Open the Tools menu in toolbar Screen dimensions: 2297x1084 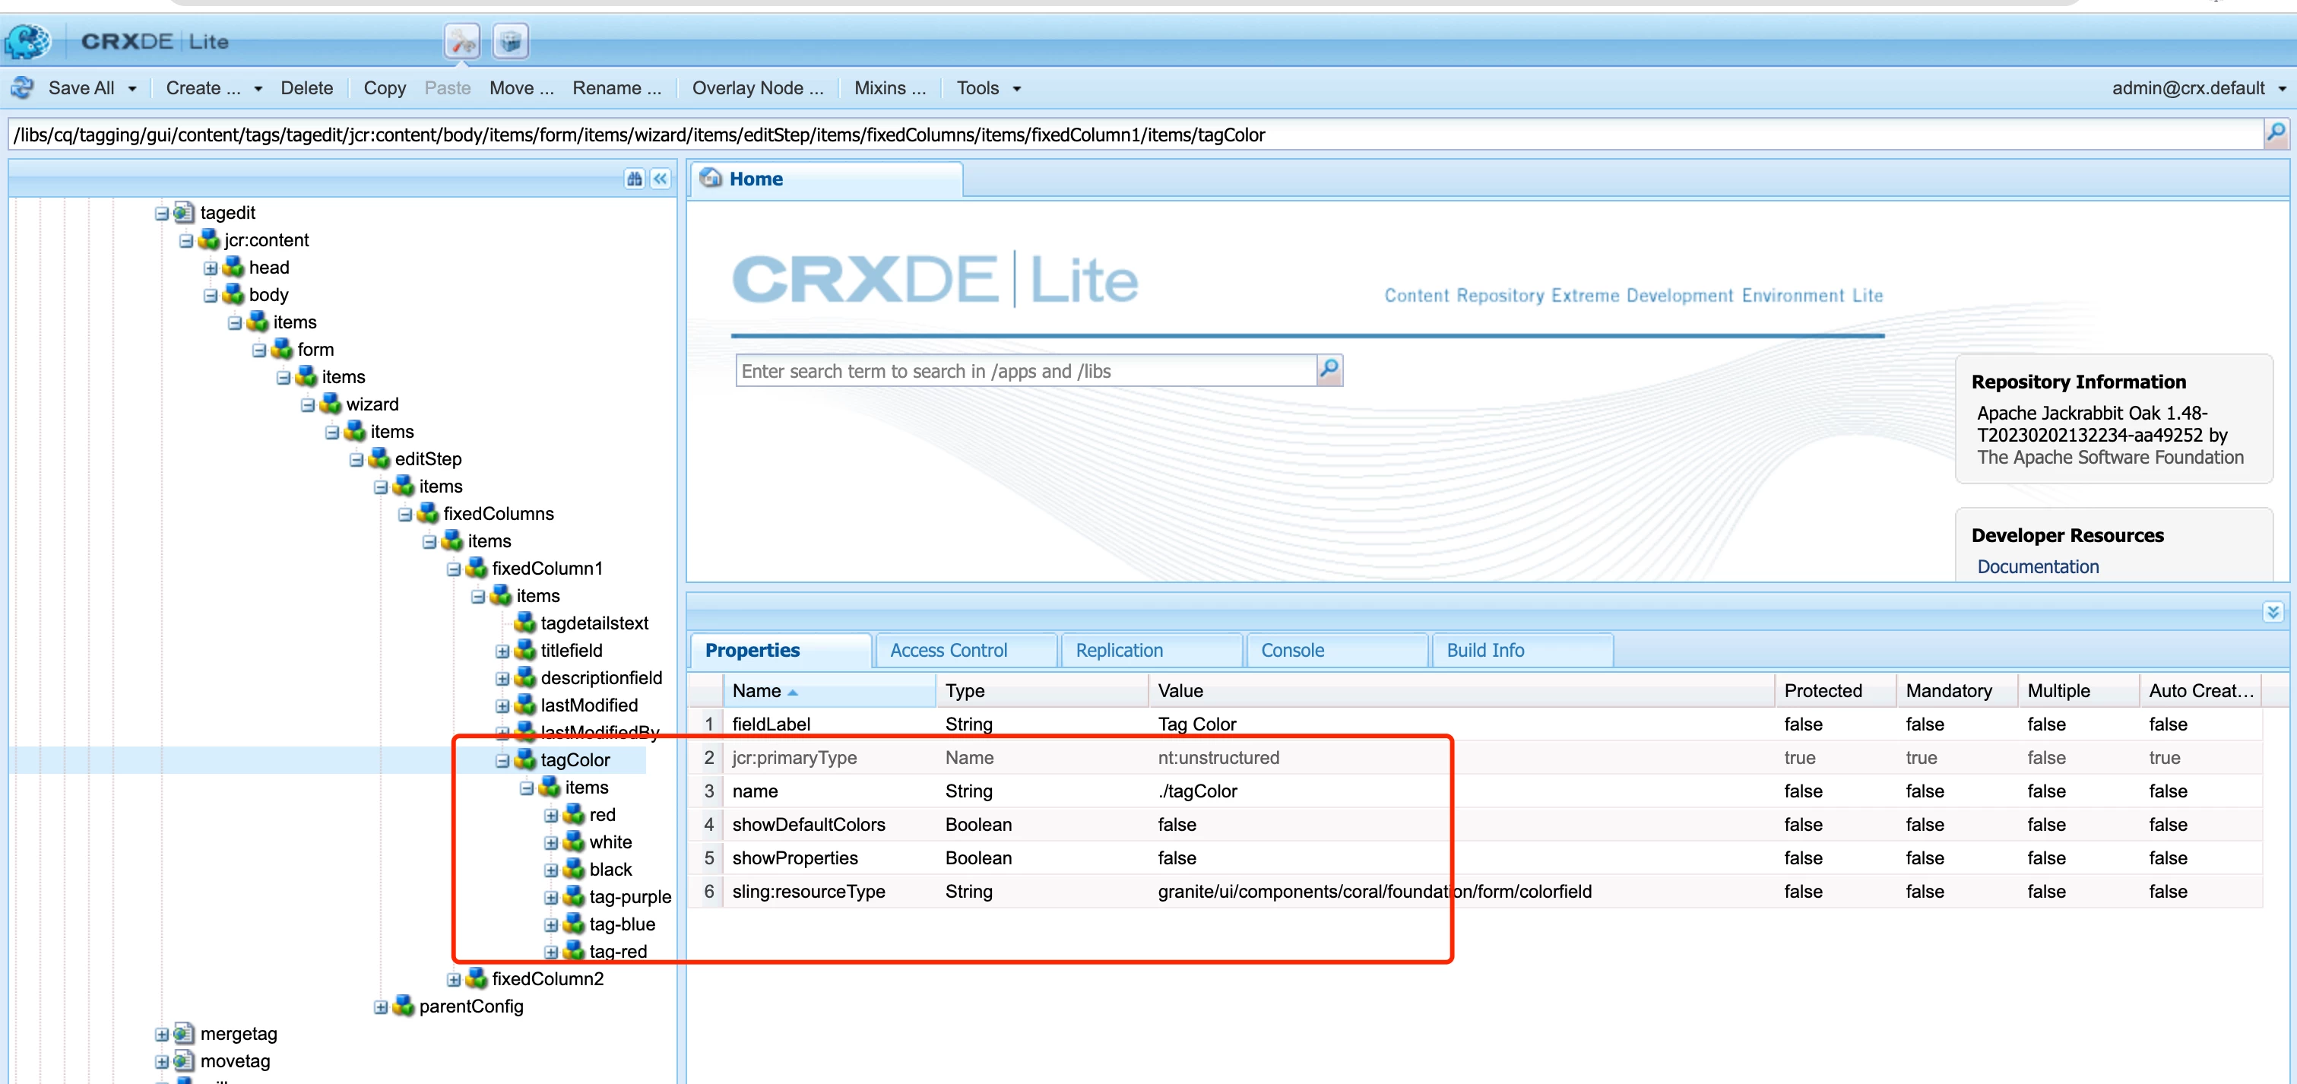[x=987, y=88]
